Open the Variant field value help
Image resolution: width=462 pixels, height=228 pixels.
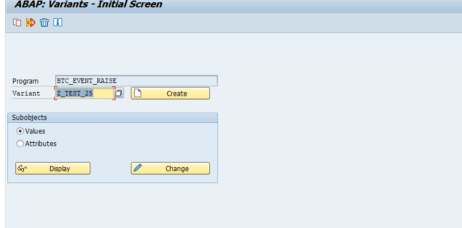click(119, 93)
